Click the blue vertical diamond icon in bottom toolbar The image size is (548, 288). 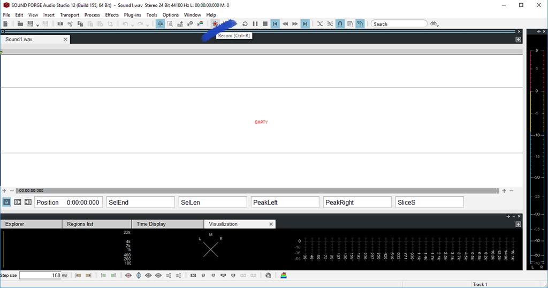139,275
